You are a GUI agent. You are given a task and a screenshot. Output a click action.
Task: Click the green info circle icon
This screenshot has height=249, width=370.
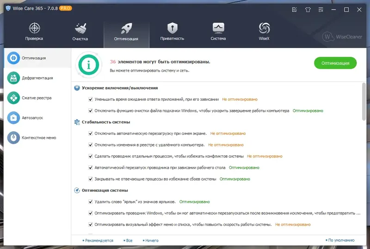point(89,65)
